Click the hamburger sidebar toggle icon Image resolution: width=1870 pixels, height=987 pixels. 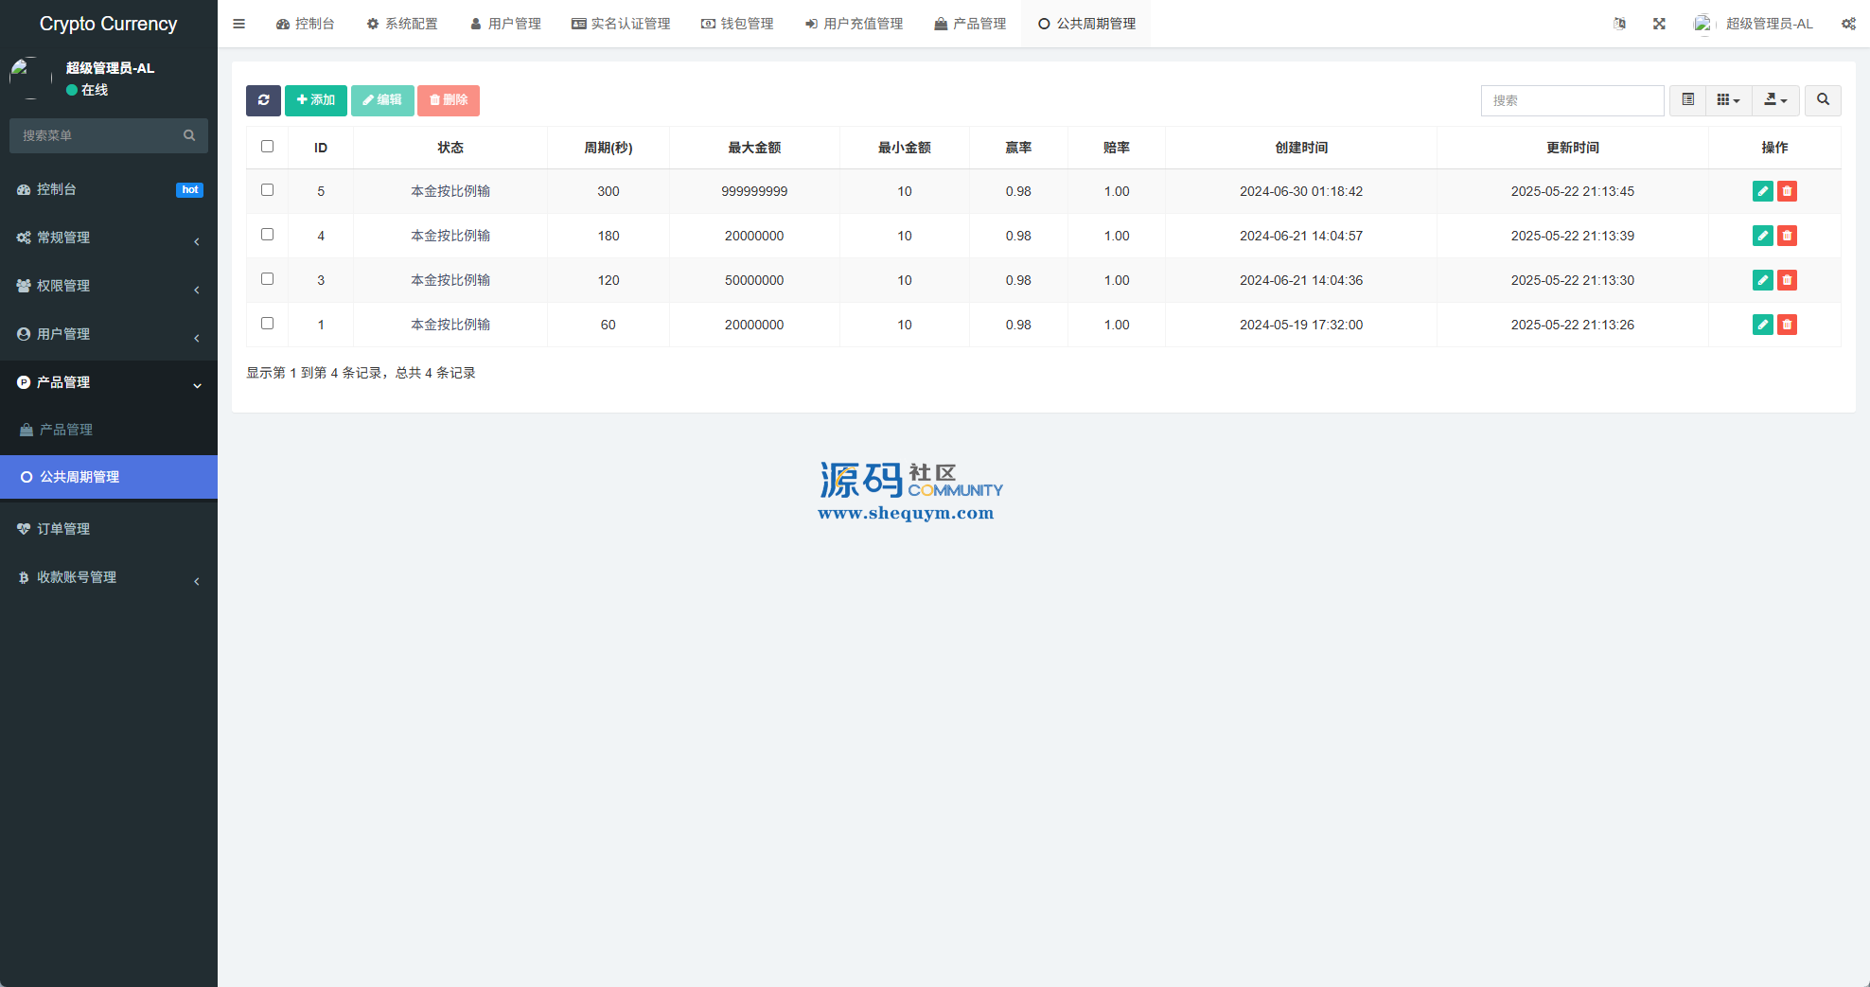pyautogui.click(x=239, y=24)
